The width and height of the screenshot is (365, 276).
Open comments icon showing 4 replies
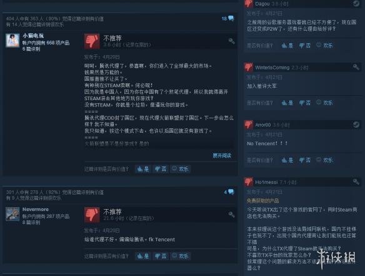point(231,192)
